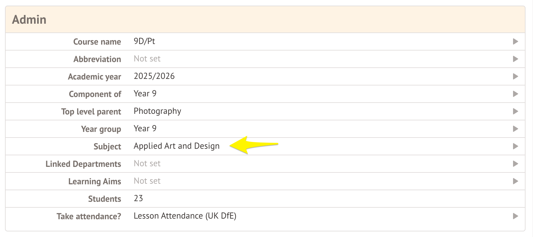Viewport: 533px width, 237px height.
Task: Open the Applied Art and Design subject value
Action: pyautogui.click(x=177, y=146)
